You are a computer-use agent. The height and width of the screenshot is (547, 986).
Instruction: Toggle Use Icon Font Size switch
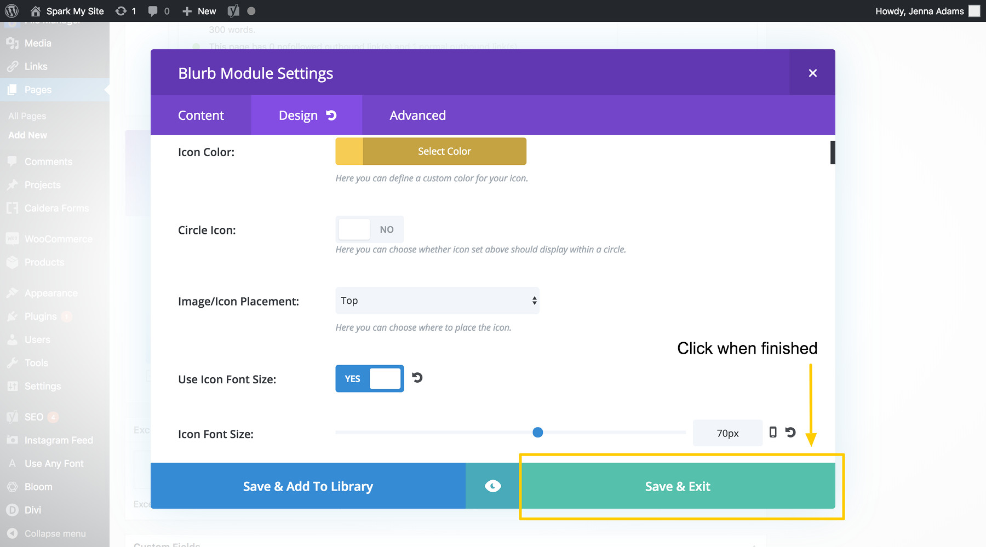coord(370,378)
